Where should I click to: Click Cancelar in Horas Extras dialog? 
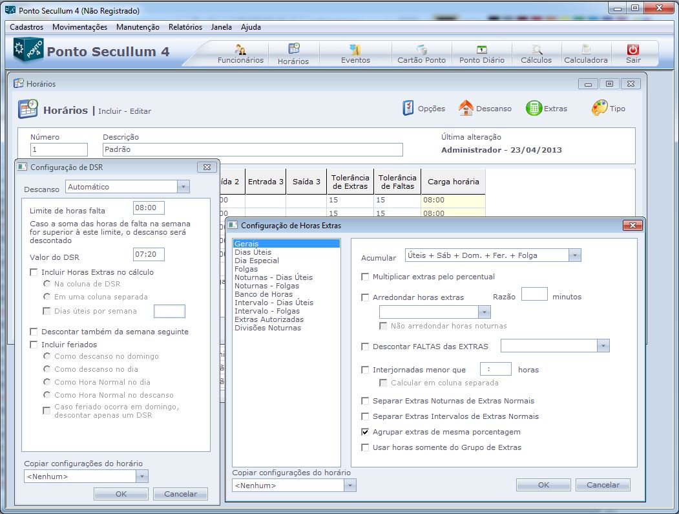point(603,485)
